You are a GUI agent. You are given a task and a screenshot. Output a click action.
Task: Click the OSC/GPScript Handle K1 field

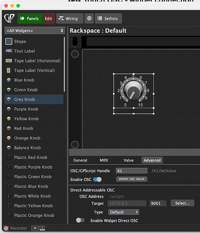point(132,171)
